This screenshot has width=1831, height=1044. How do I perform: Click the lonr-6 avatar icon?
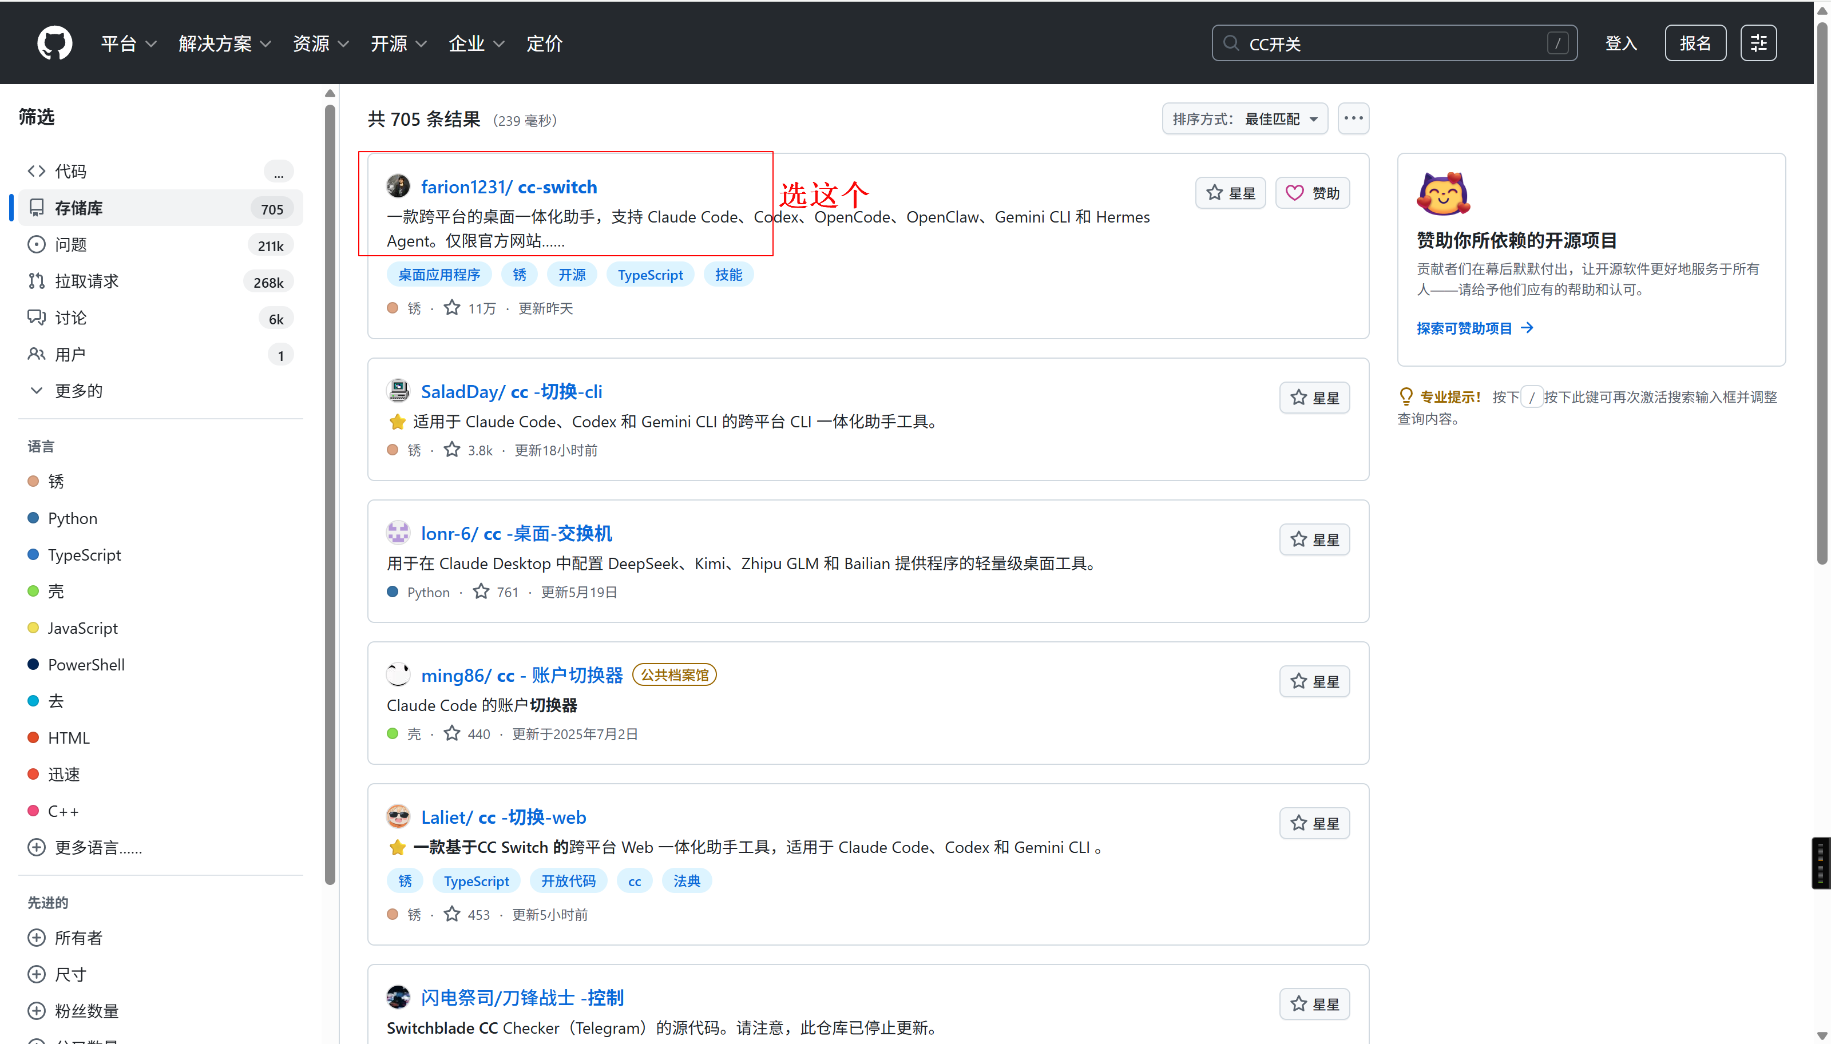398,534
